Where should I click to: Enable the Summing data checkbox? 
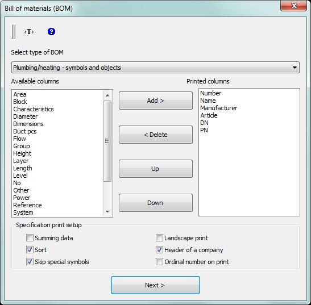coord(30,238)
